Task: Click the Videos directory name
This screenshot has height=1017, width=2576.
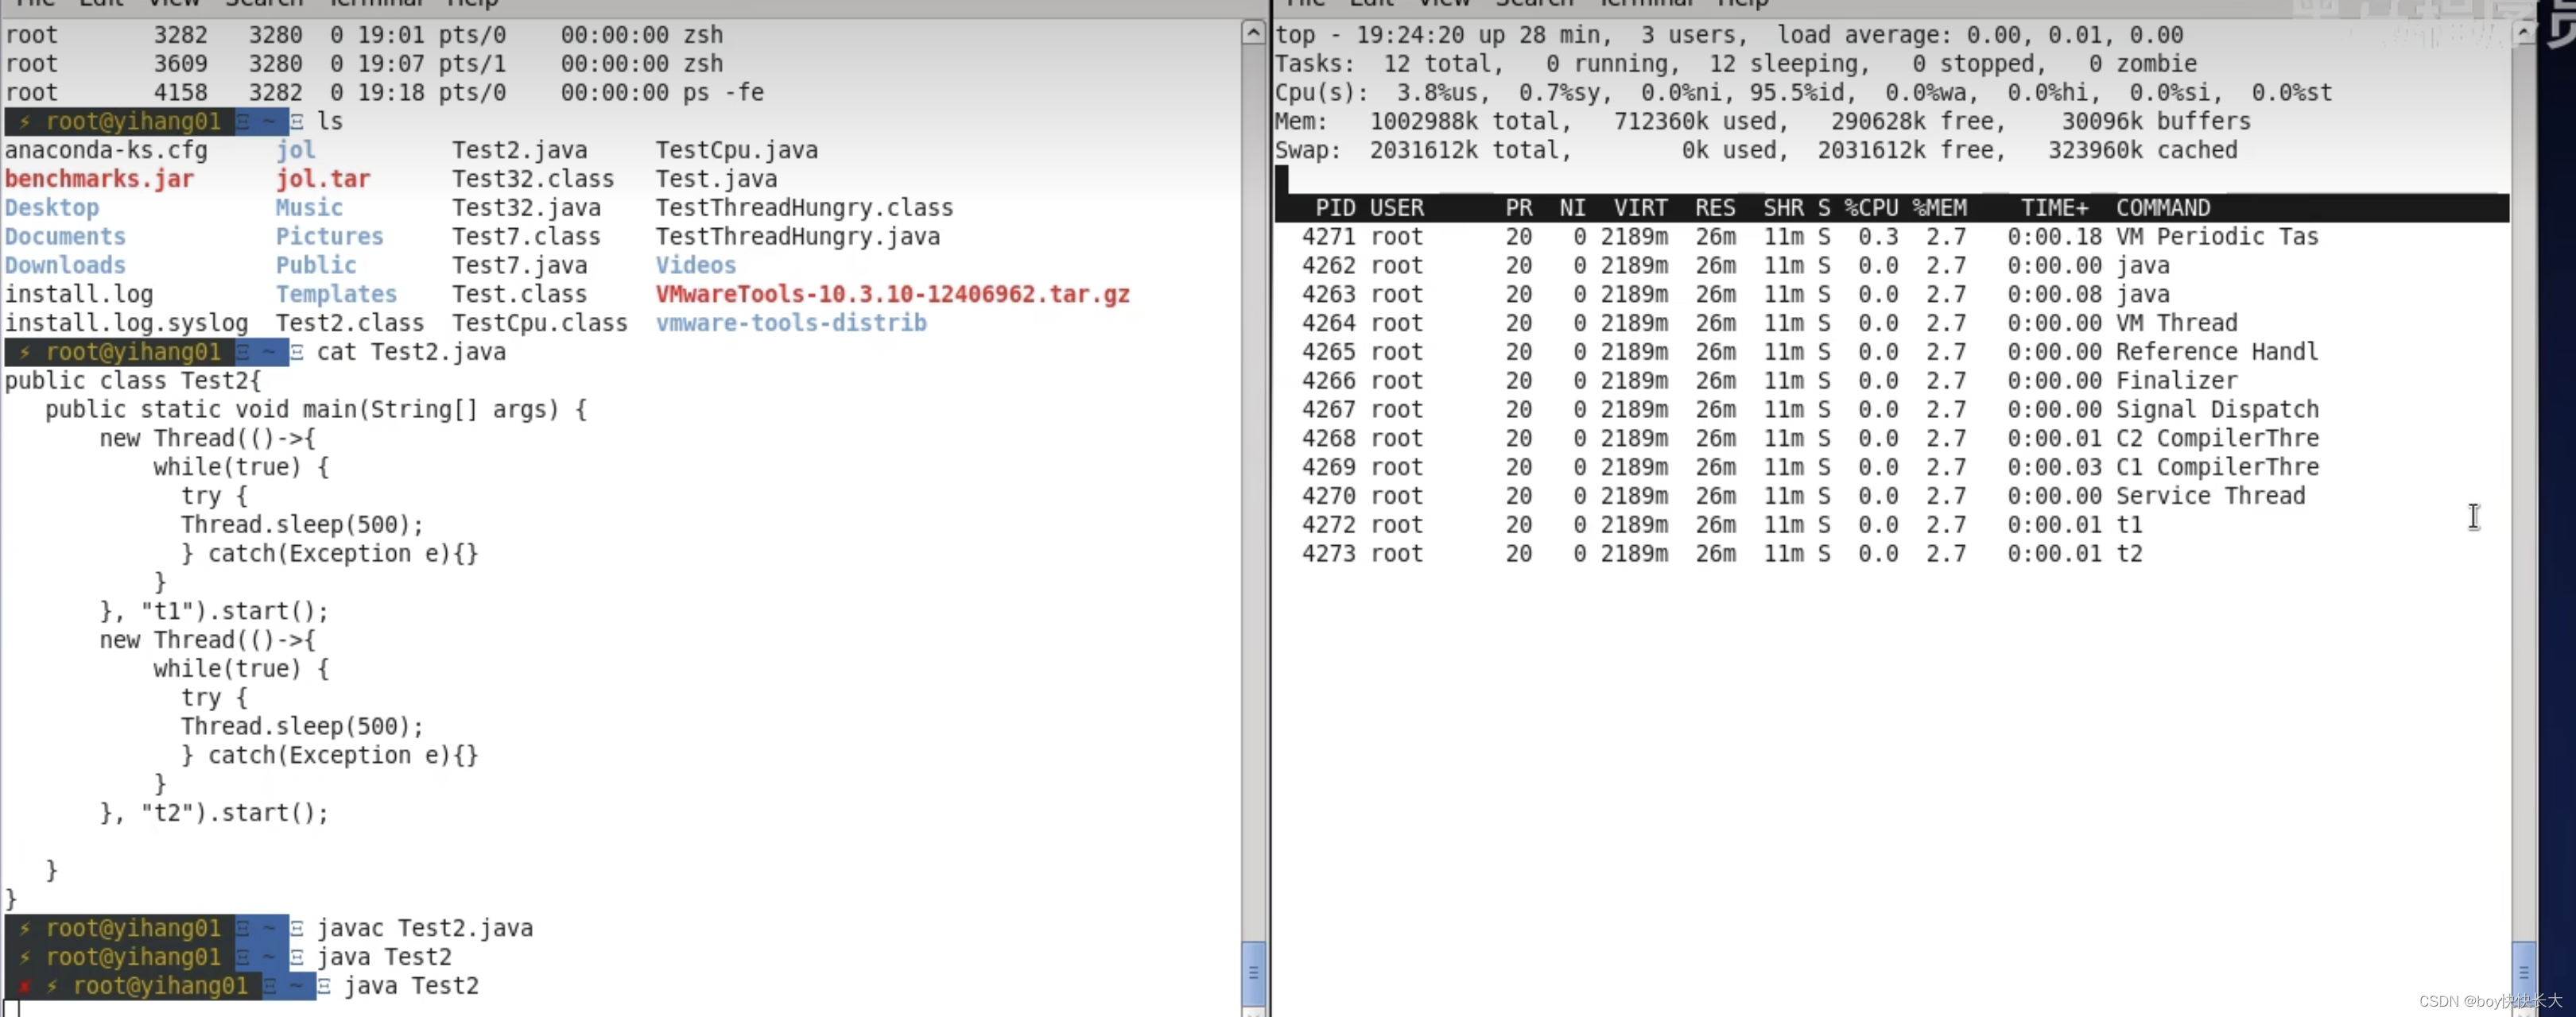Action: (x=696, y=265)
